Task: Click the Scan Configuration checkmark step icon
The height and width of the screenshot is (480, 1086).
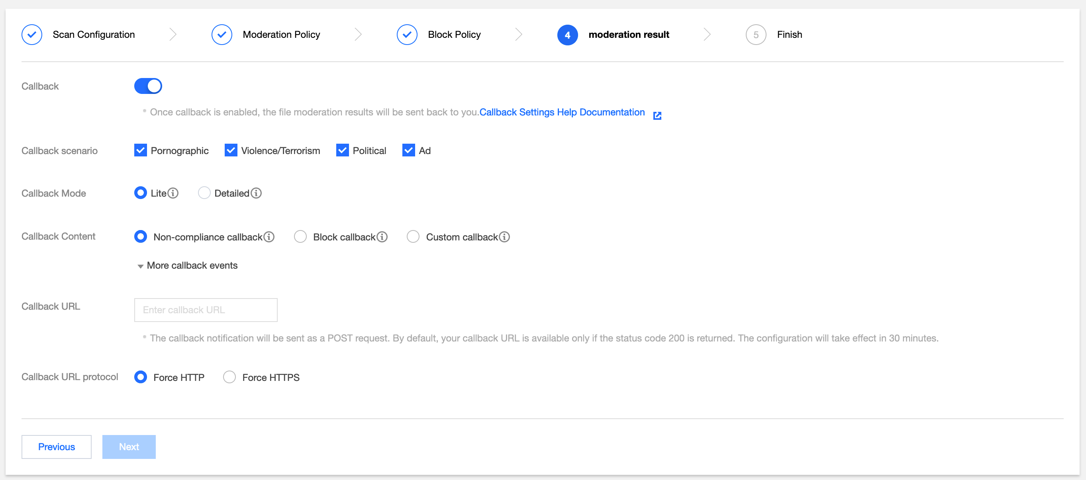Action: coord(31,35)
